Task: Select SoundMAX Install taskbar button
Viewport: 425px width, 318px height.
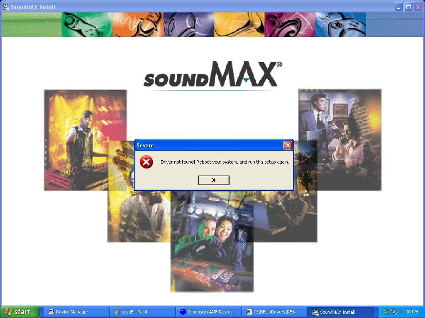Action: (x=340, y=312)
